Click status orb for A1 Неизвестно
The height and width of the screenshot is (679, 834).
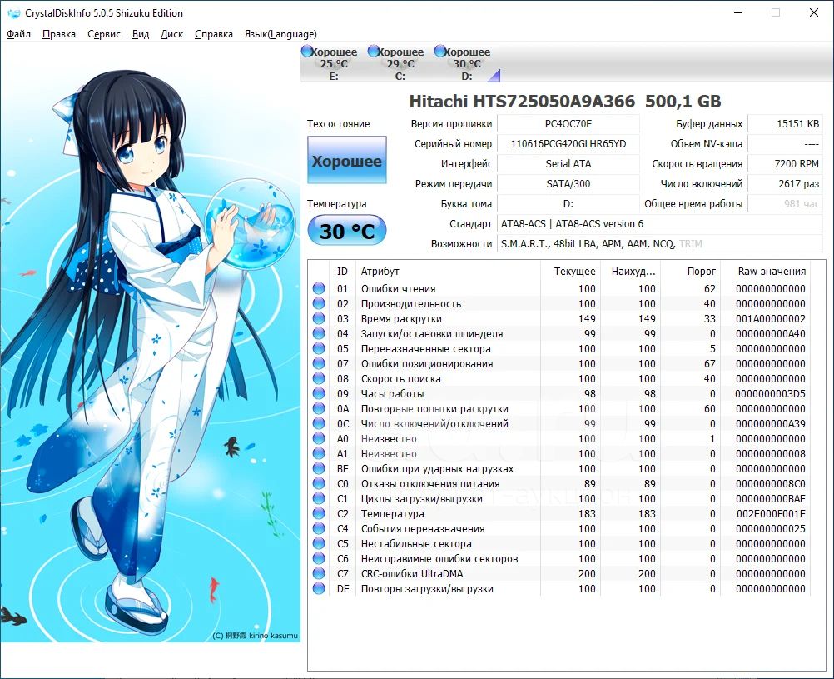click(319, 453)
